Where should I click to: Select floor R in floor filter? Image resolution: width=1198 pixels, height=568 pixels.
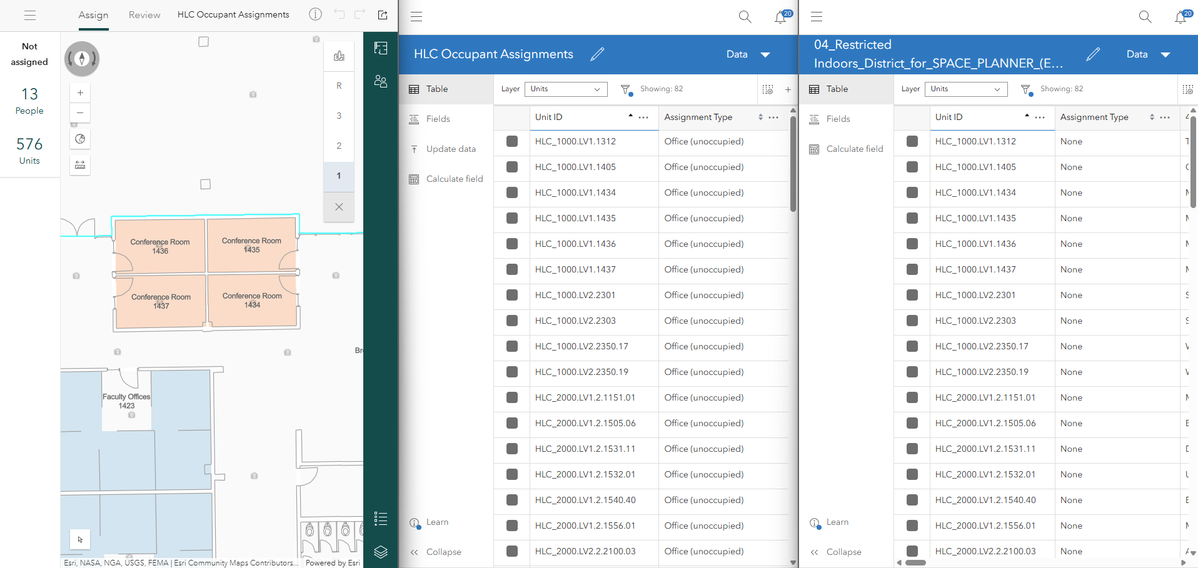click(339, 86)
